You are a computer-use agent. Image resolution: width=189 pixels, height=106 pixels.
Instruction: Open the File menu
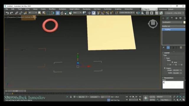click(x=7, y=9)
